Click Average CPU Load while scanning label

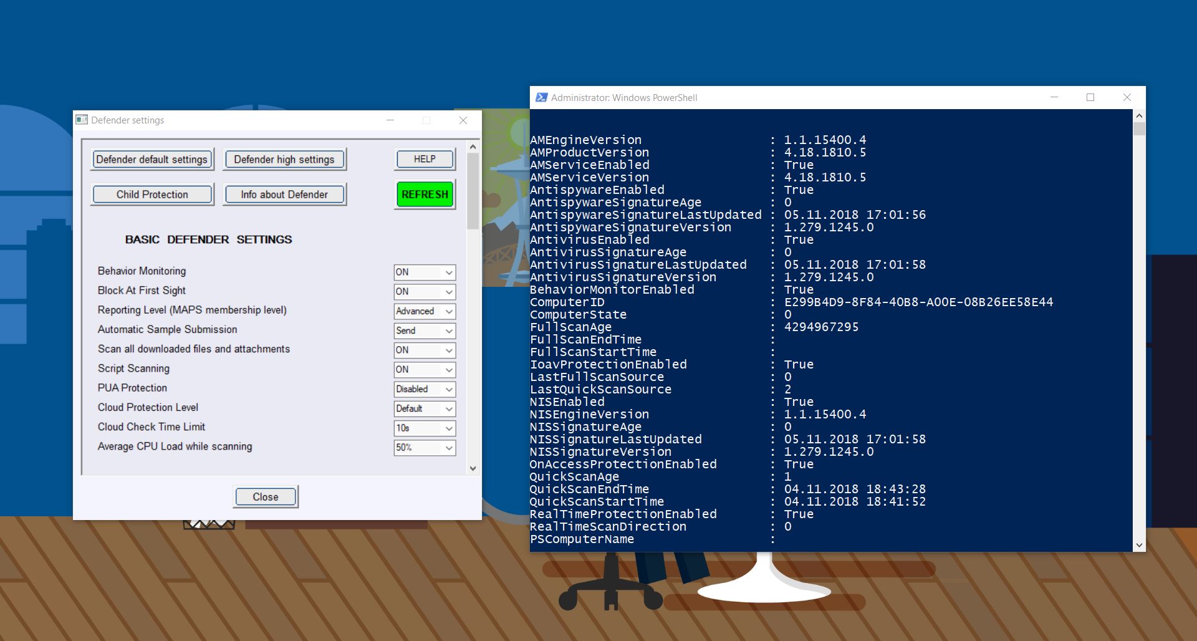pyautogui.click(x=175, y=446)
